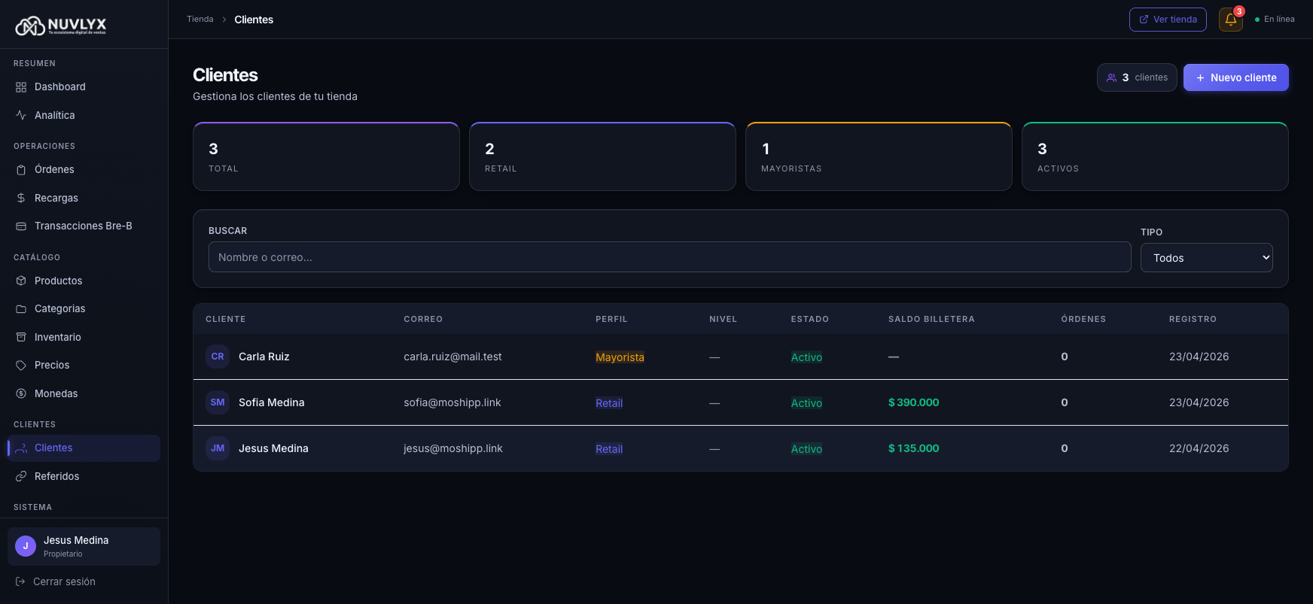Click the Referidos link icon

21,476
